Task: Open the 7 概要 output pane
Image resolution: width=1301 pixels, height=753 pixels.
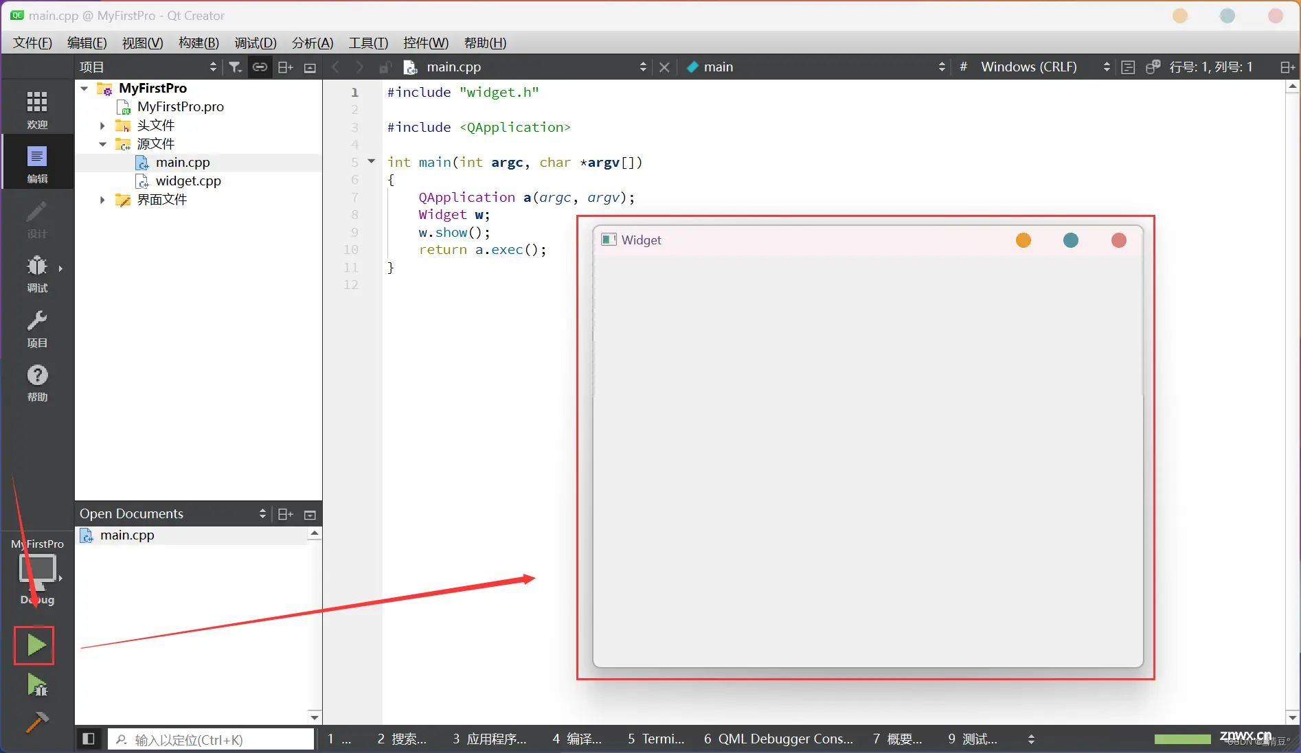Action: (x=898, y=739)
